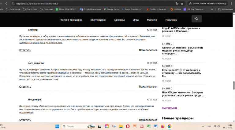Open the Доп.робота bookmarks folder

tap(30, 9)
